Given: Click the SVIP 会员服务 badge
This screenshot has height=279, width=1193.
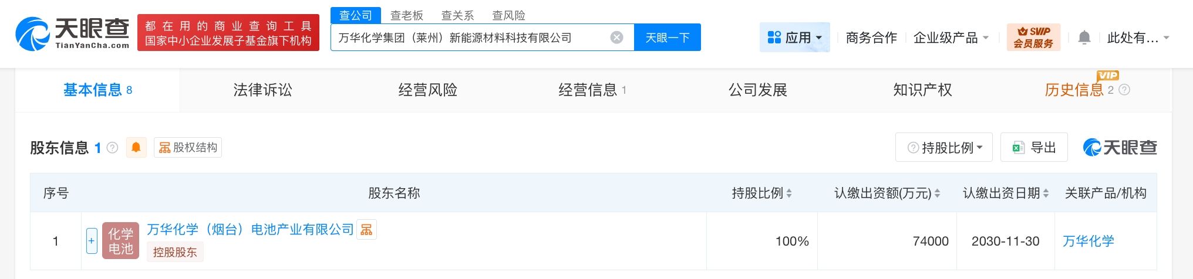Looking at the screenshot, I should pos(1033,38).
